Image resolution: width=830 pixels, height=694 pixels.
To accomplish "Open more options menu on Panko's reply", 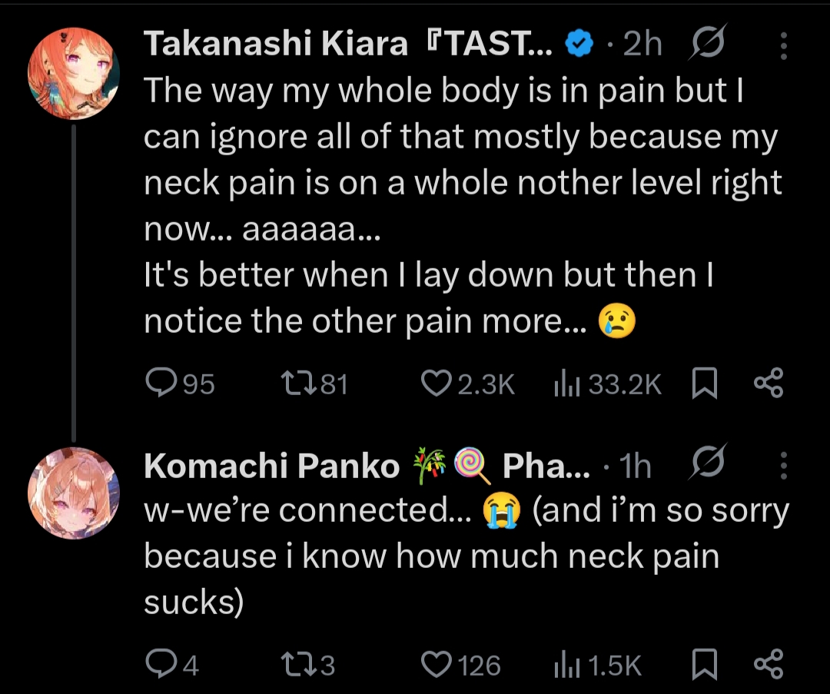I will click(783, 465).
